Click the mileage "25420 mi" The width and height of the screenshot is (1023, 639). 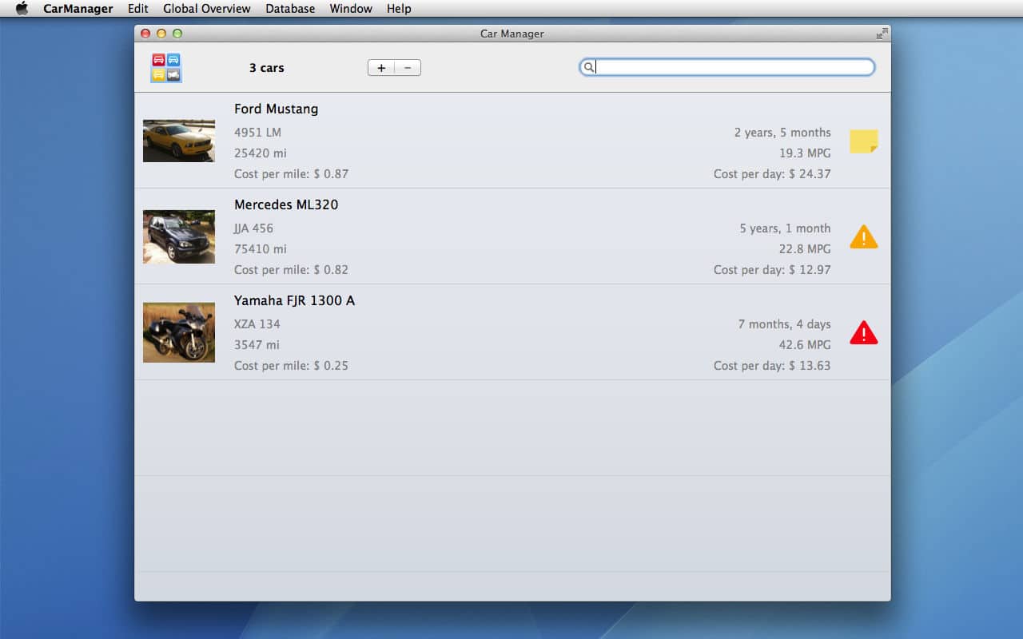(260, 153)
